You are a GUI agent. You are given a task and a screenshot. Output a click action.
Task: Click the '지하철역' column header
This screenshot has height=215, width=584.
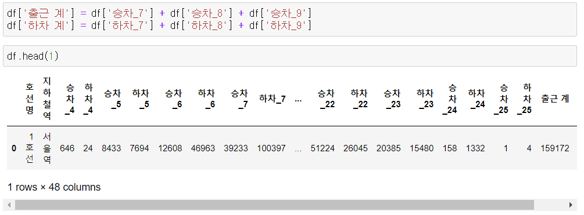[47, 99]
